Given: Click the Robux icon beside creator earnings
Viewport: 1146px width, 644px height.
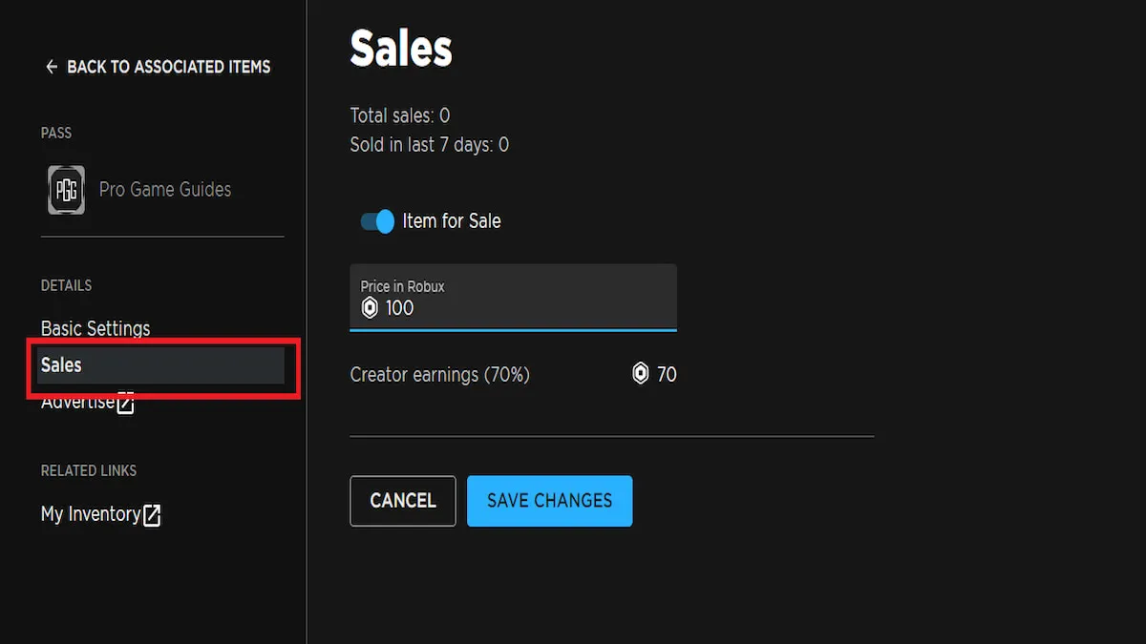Looking at the screenshot, I should click(641, 374).
